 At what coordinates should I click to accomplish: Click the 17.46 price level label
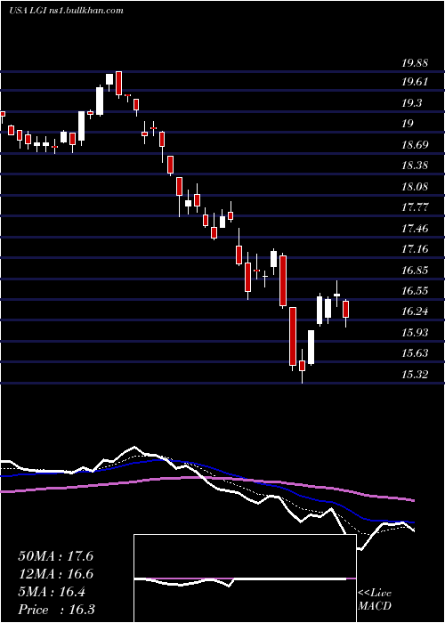(415, 228)
